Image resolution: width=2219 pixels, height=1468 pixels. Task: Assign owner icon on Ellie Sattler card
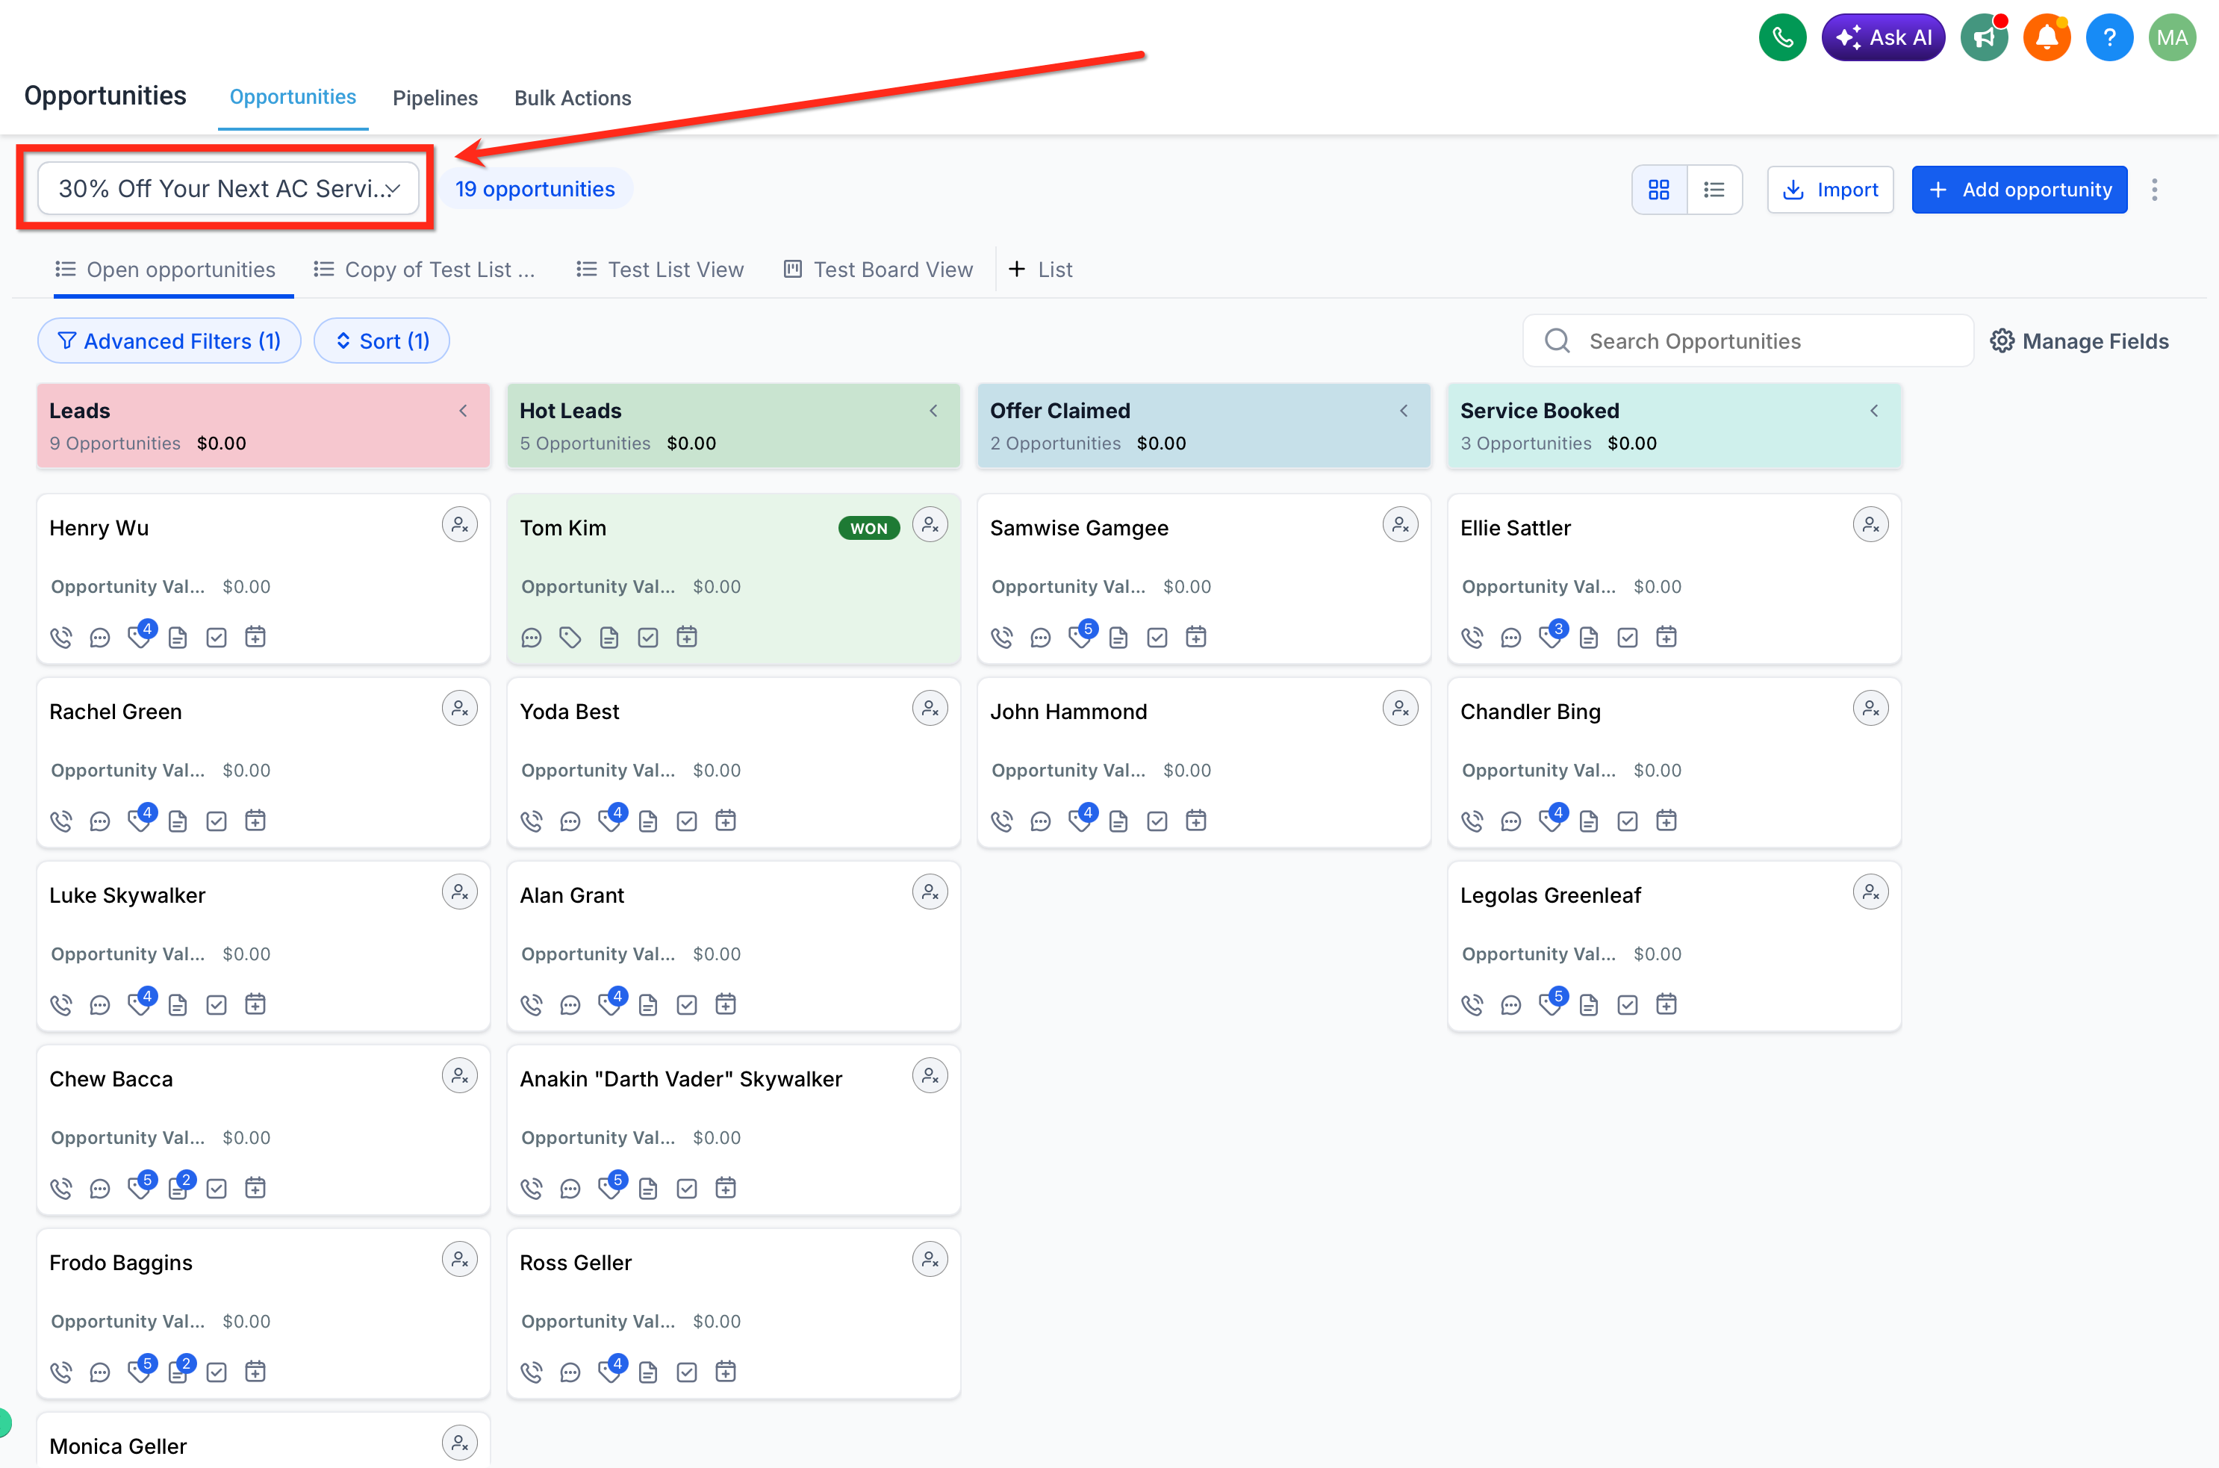1870,525
